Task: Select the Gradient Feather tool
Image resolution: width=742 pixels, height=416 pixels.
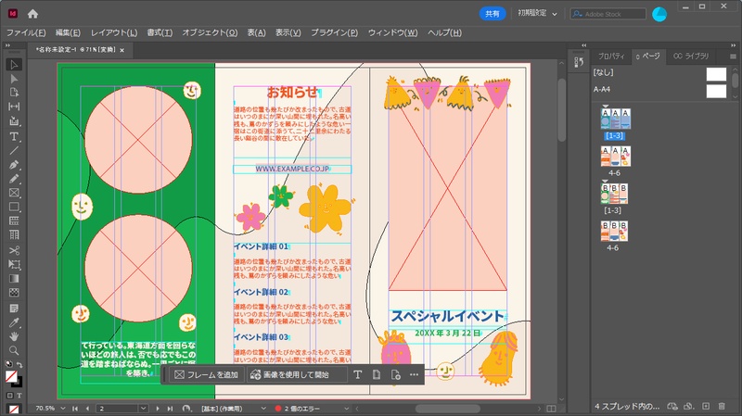Action: pyautogui.click(x=14, y=293)
